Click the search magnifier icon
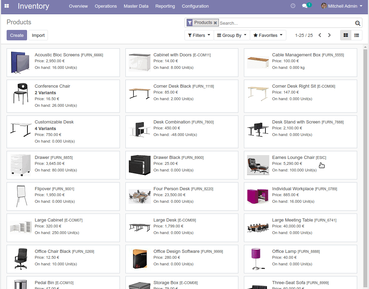 (x=358, y=23)
